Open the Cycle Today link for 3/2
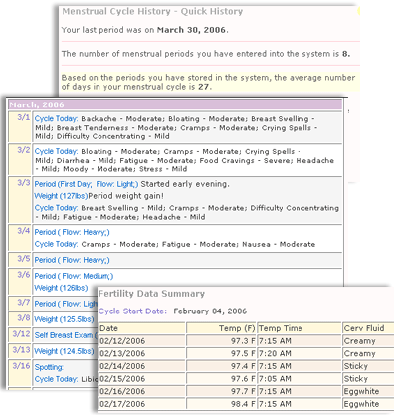Image resolution: width=398 pixels, height=415 pixels. (x=56, y=151)
